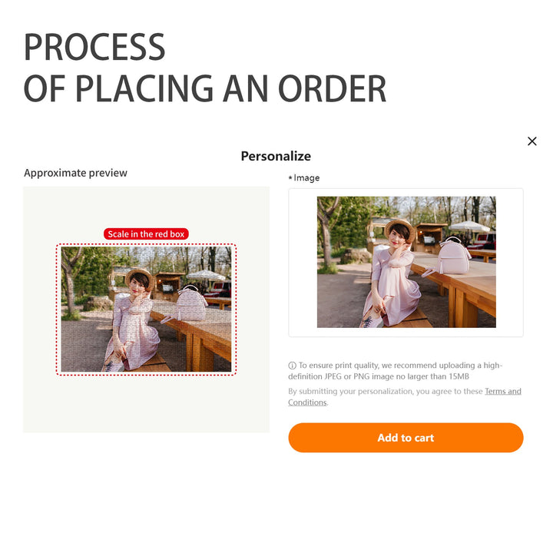The image size is (553, 553).
Task: Click the info icon beside print quality note
Action: point(292,366)
